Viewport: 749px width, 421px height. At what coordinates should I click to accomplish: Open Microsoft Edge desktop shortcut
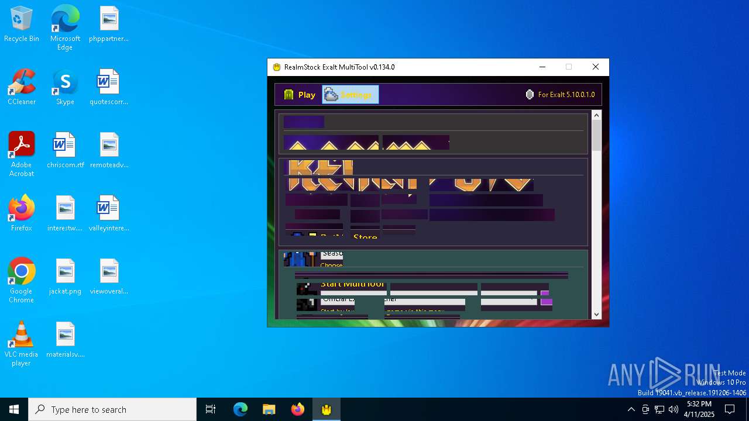click(65, 28)
